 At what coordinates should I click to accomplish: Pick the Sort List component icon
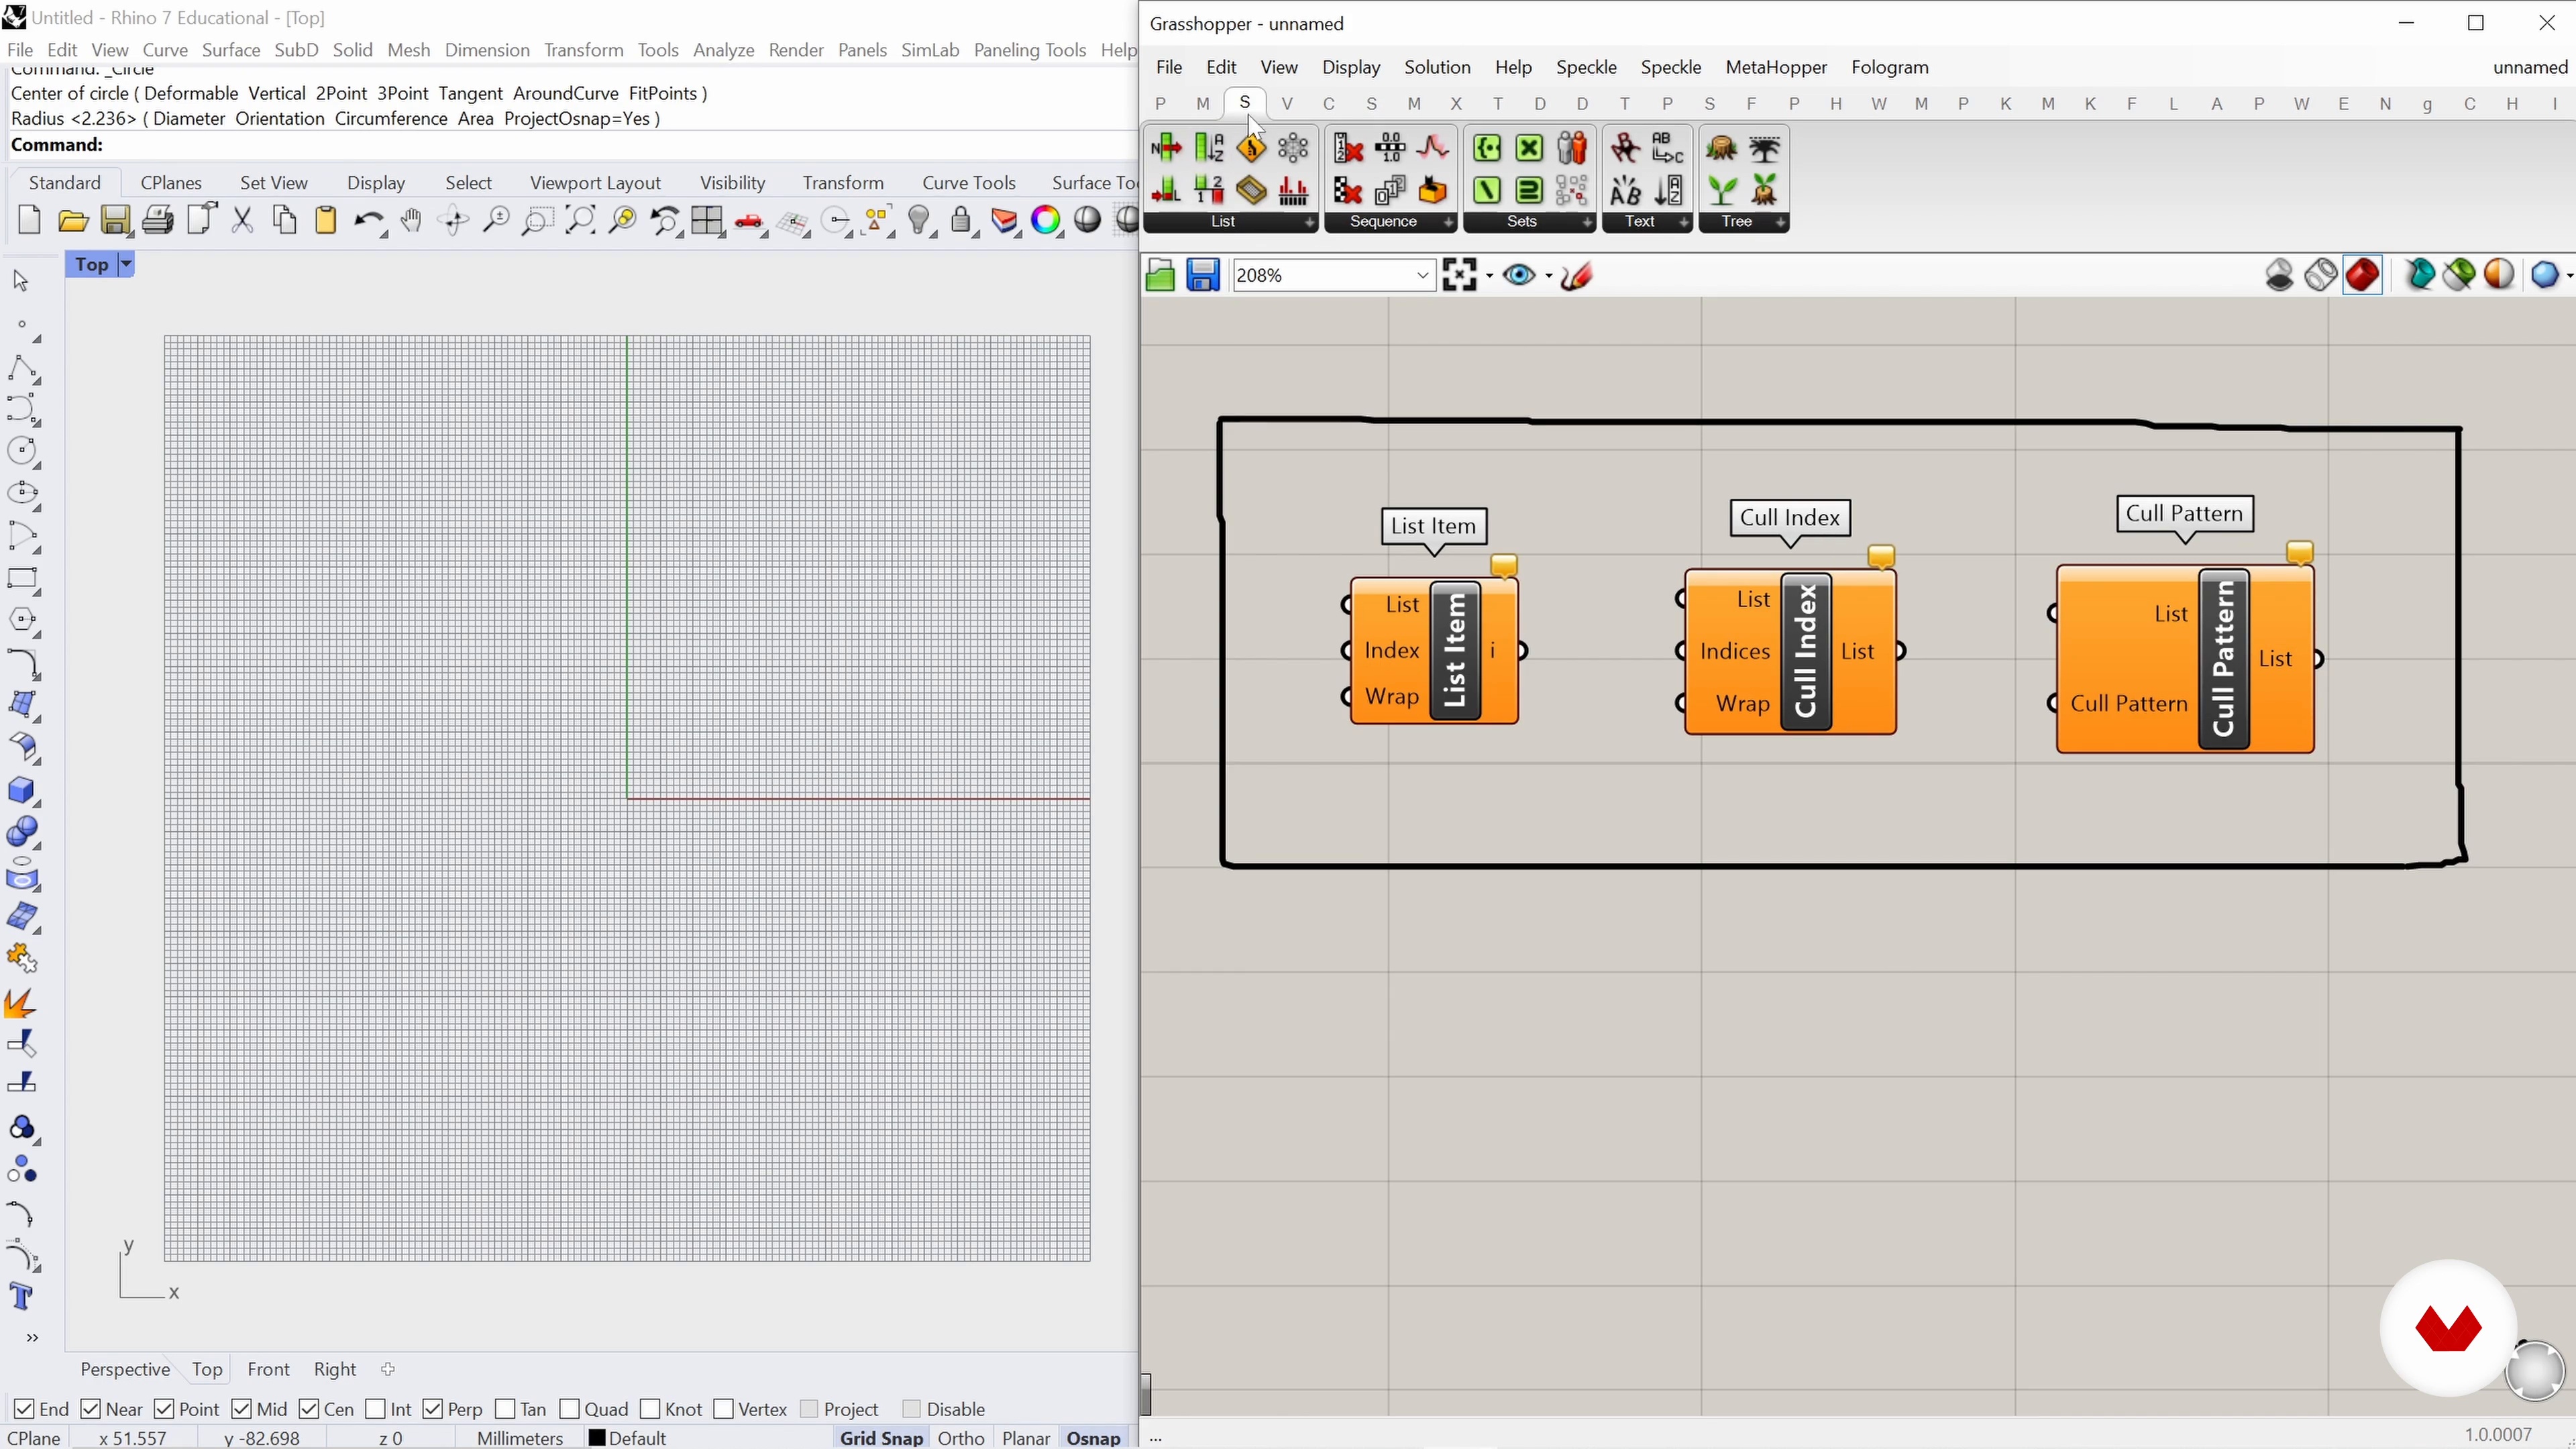[1209, 148]
